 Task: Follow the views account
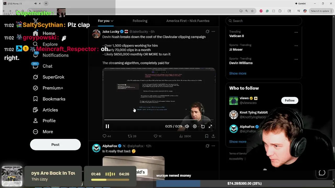[289, 101]
